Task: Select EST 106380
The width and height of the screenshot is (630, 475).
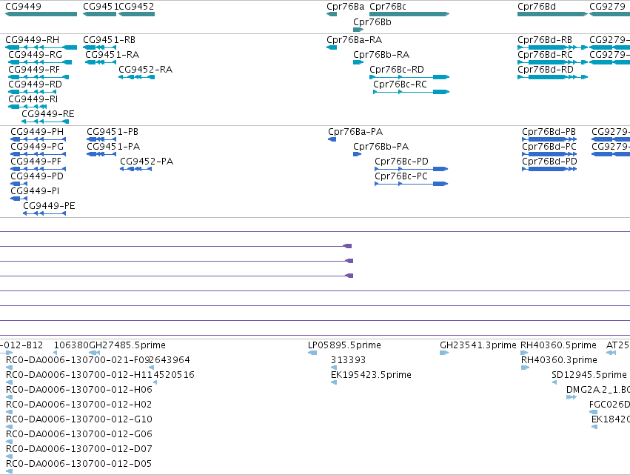Action: [x=71, y=345]
